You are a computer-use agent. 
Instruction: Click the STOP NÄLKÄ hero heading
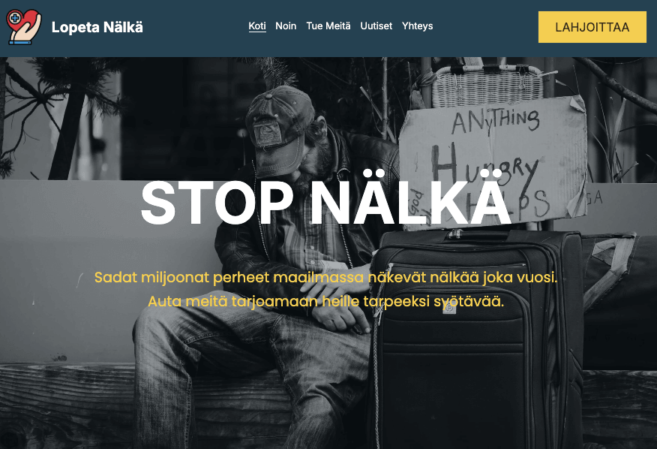tap(326, 202)
